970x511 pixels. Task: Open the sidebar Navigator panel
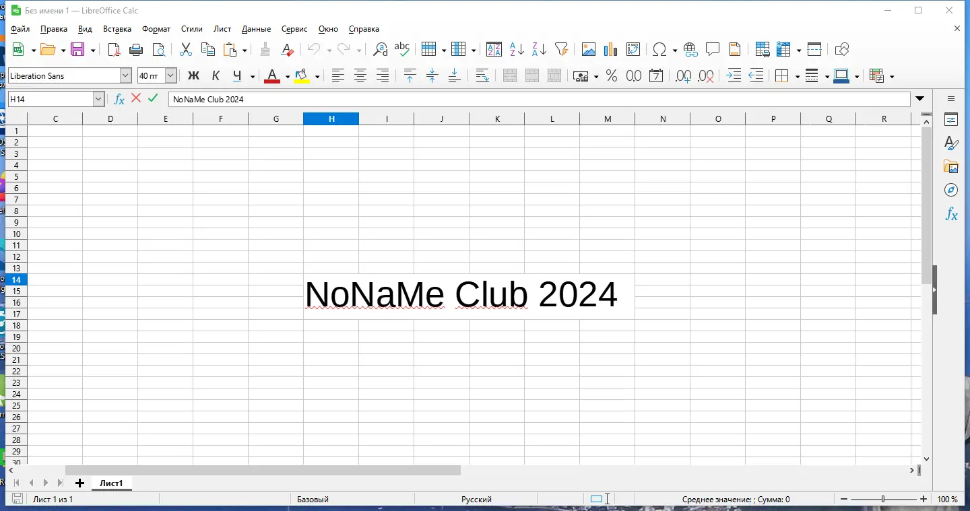pyautogui.click(x=951, y=190)
